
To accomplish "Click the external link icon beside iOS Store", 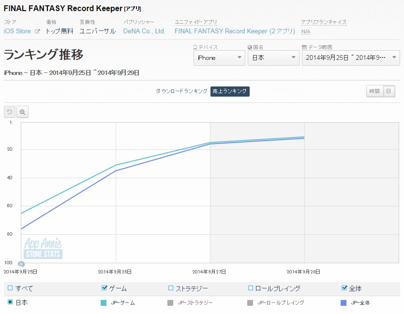I will (37, 31).
